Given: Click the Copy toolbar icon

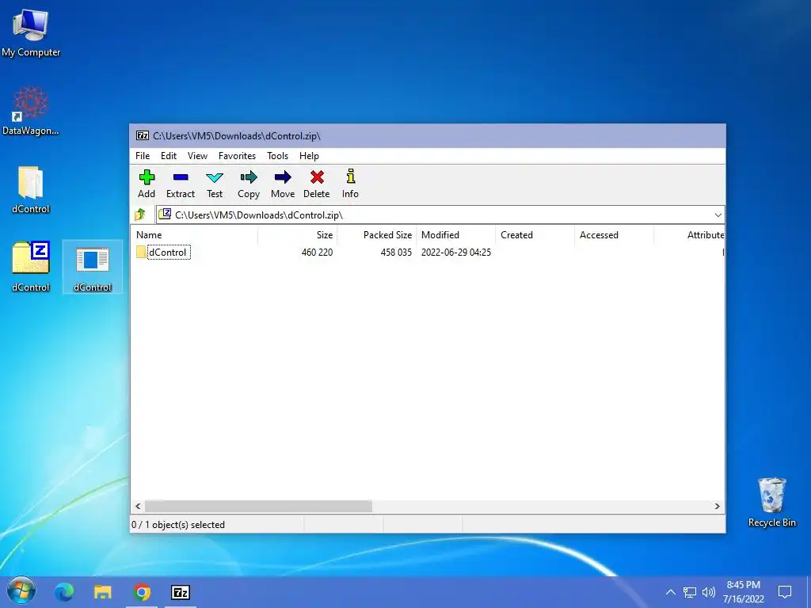Looking at the screenshot, I should [x=249, y=178].
